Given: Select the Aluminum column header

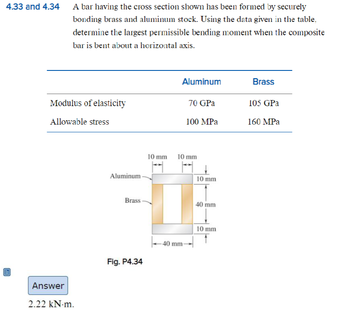Looking at the screenshot, I should (201, 82).
